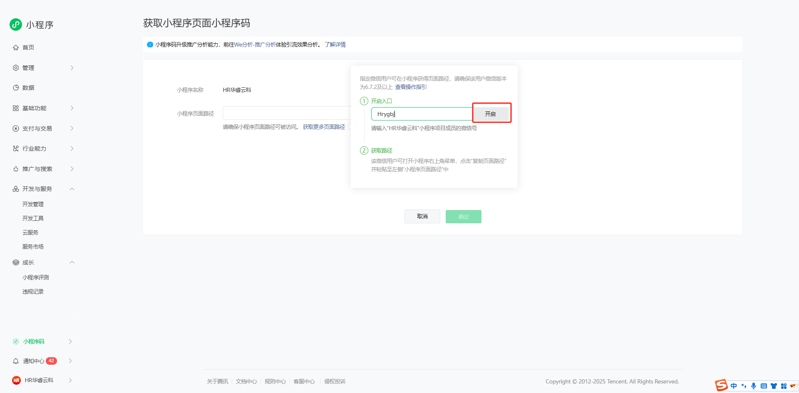Click the microphone icon in IME toolbar
799x393 pixels.
pos(753,386)
